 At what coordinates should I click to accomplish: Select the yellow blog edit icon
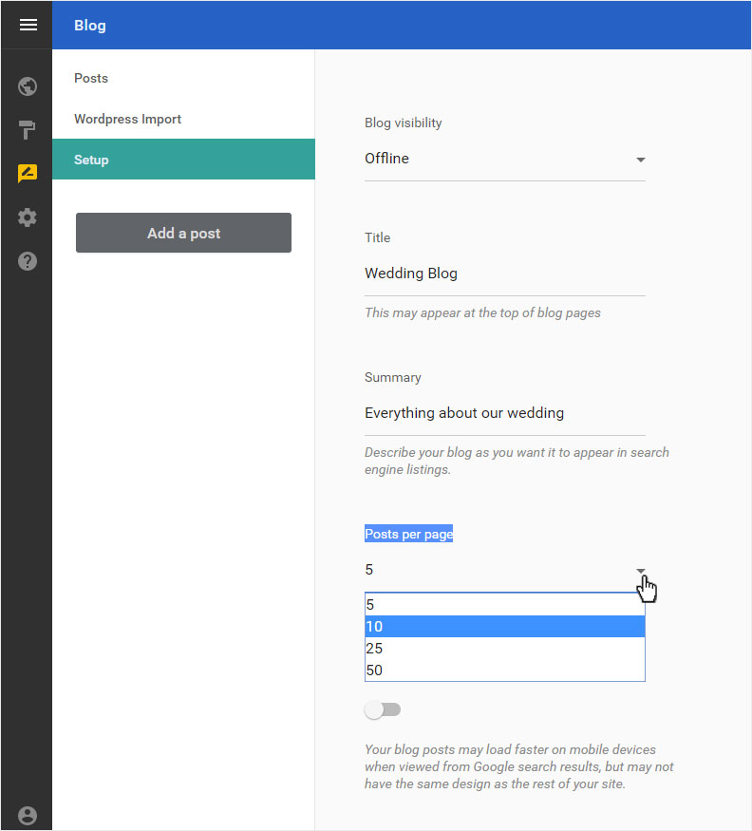[x=28, y=174]
